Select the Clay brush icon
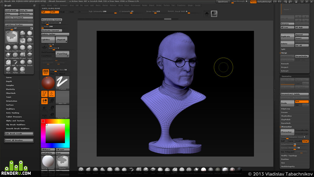The width and height of the screenshot is (314, 177). [x=22, y=33]
